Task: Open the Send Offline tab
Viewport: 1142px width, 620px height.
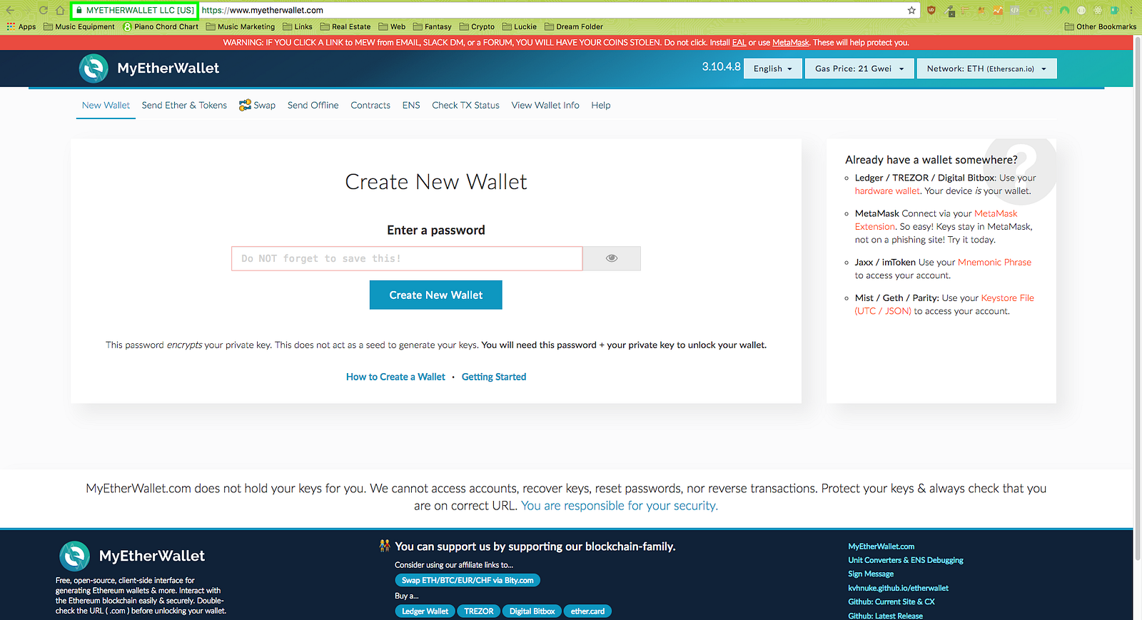Action: click(x=313, y=105)
